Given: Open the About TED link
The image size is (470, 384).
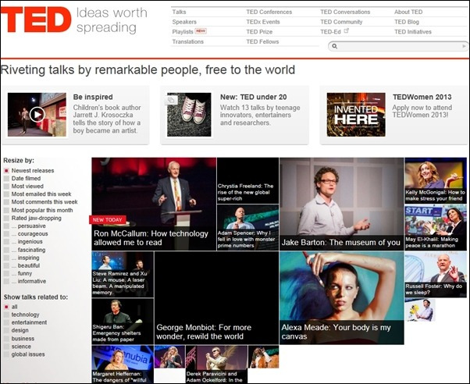Looking at the screenshot, I should [x=408, y=12].
